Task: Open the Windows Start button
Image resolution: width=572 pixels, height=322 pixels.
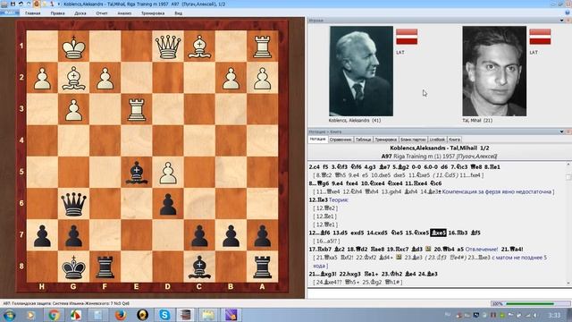Action: click(x=9, y=315)
